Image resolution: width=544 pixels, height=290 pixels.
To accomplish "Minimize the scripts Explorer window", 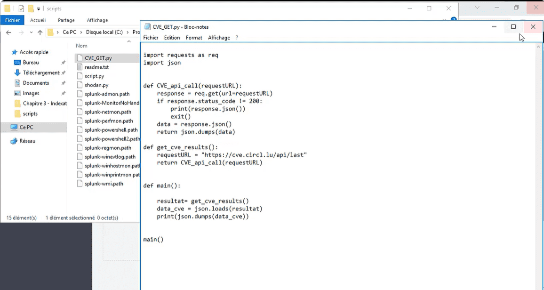I will click(x=410, y=8).
